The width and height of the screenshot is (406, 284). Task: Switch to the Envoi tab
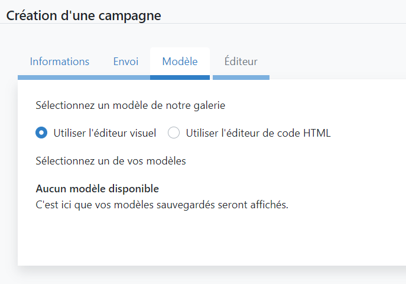coord(126,62)
